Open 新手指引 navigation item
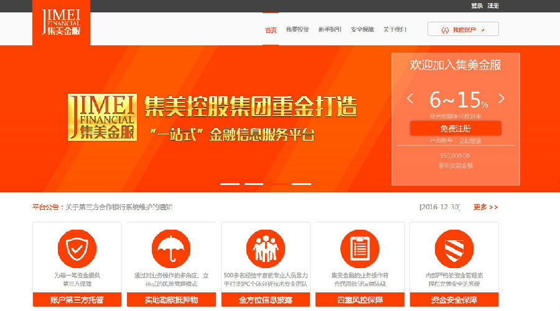Viewport: 560px width, 311px height. (x=330, y=30)
